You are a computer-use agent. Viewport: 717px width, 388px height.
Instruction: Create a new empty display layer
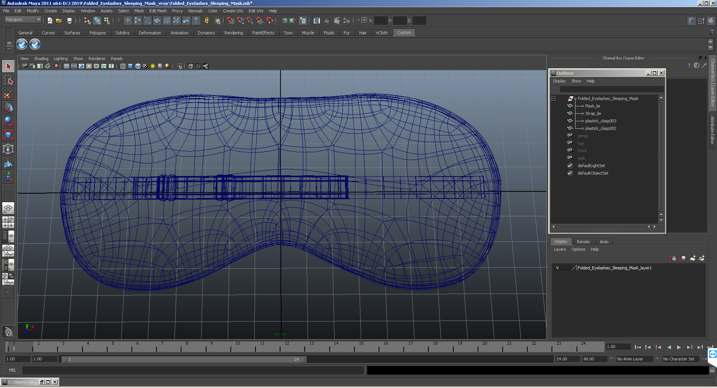coord(693,258)
